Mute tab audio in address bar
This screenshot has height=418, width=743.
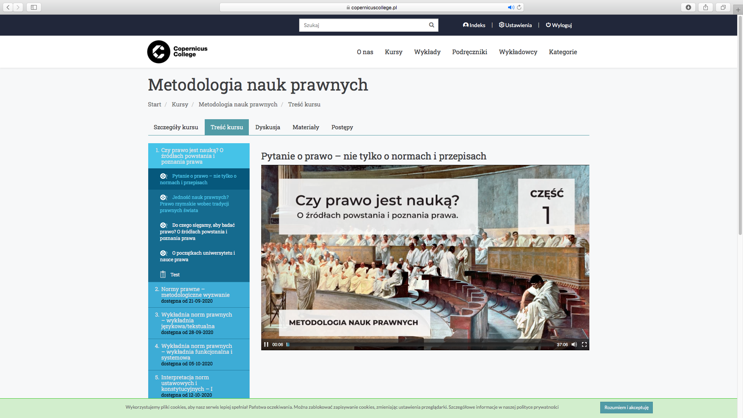pos(511,7)
